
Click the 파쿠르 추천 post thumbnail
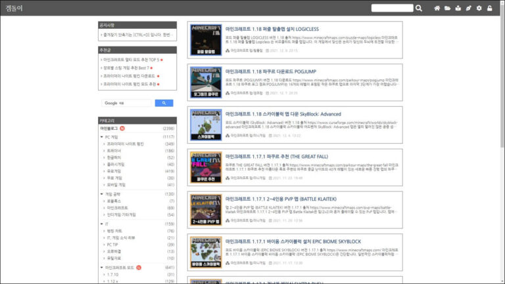click(x=206, y=167)
